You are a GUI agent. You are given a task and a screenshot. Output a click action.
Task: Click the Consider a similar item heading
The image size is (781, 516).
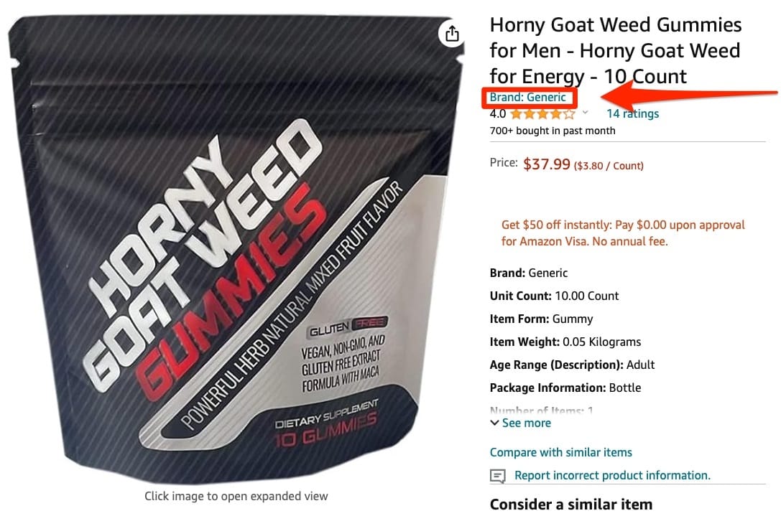click(570, 504)
